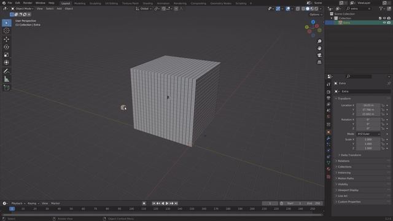The height and width of the screenshot is (221, 393).
Task: Open the Object Mode dropdown
Action: [22, 9]
